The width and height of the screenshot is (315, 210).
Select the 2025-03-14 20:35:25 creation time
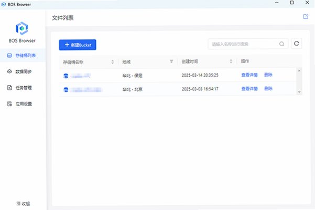[200, 75]
